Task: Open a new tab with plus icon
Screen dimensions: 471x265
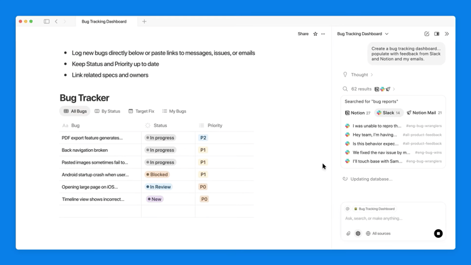Action: point(144,21)
